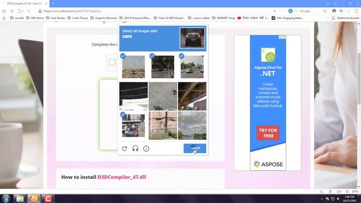Stop page loading with the X icon
Screen dimensions: 361x203
12,11
